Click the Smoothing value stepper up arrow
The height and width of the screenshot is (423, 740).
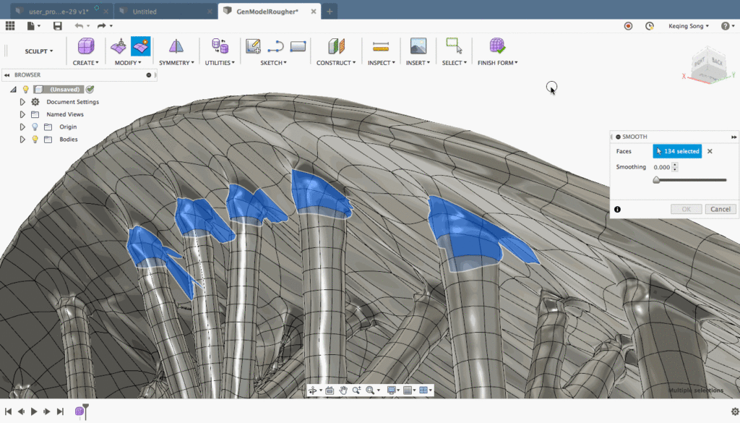(675, 165)
